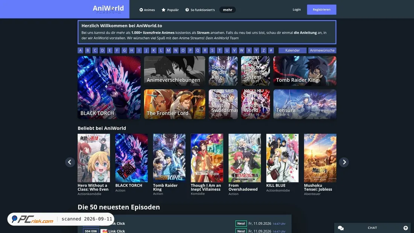This screenshot has height=233, width=414.
Task: Filter animes by letter P
Action: coord(190,50)
